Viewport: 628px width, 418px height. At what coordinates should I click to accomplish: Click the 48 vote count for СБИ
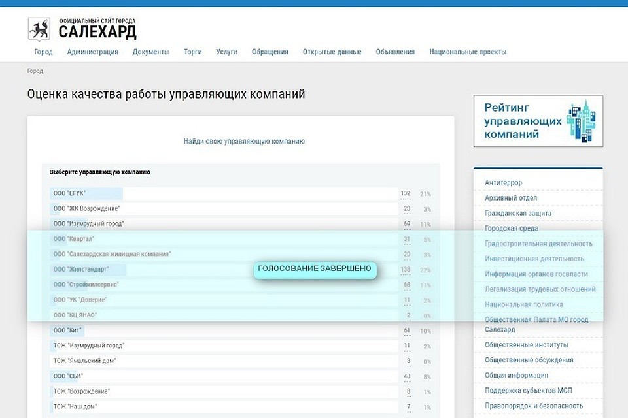pyautogui.click(x=407, y=376)
